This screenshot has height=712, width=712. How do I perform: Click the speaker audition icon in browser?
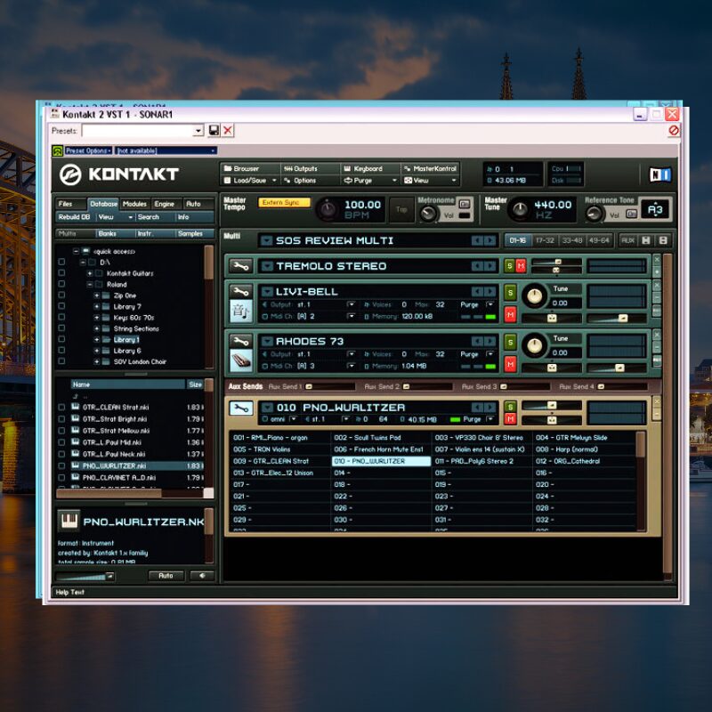(202, 576)
